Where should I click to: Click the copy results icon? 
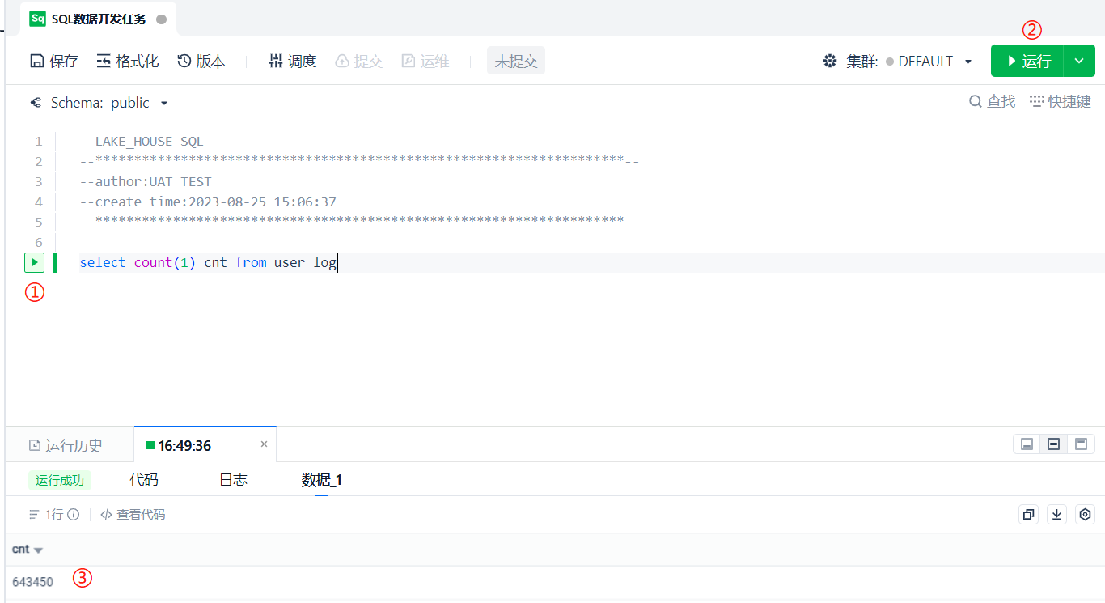(1028, 515)
